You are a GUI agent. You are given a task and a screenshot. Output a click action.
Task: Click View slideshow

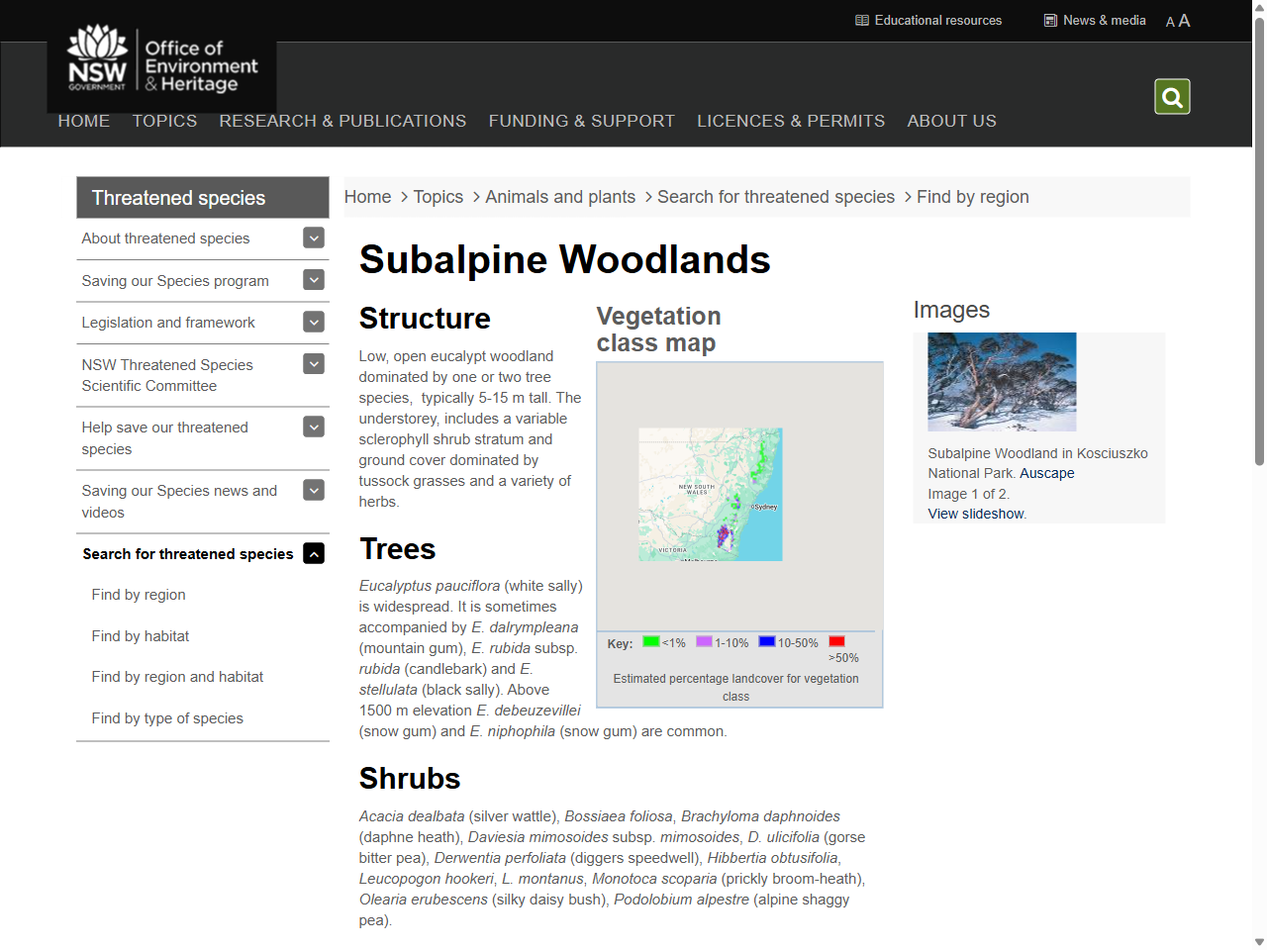[x=975, y=514]
